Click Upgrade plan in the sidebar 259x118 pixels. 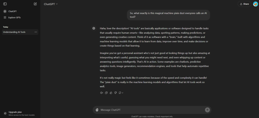15,112
